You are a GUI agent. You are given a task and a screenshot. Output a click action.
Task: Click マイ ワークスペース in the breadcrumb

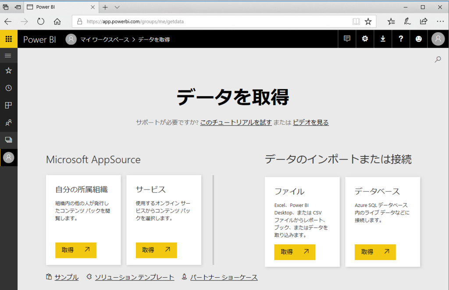[x=105, y=39]
